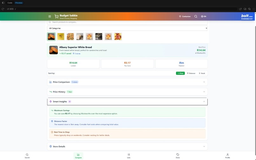Click the Store Details chevron arrow
Viewport: 256px width, 160px height.
coord(204,146)
